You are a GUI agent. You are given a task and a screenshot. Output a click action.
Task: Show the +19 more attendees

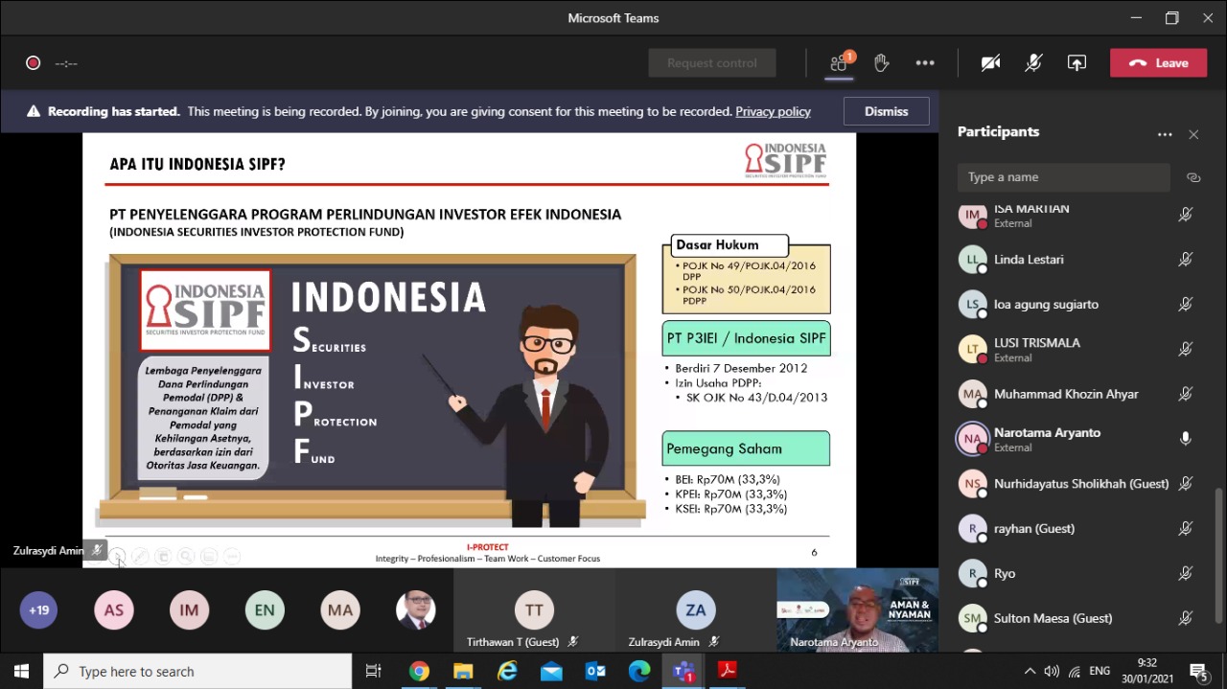[38, 610]
